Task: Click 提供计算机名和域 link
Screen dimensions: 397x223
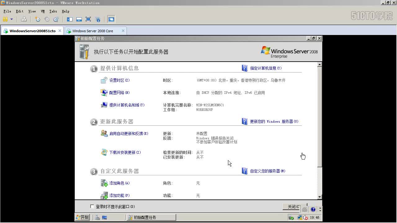Action: point(127,105)
